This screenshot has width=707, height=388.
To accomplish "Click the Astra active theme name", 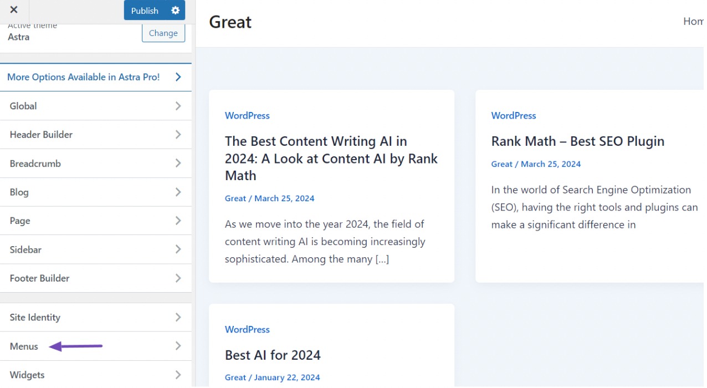I will (19, 37).
